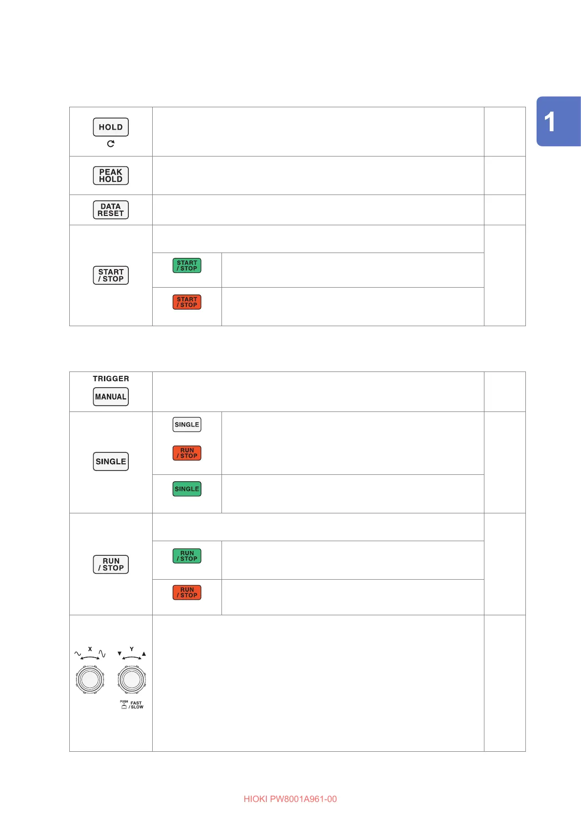Click the DATA RESET key icon
Screen dimensions: 581x821
111,210
